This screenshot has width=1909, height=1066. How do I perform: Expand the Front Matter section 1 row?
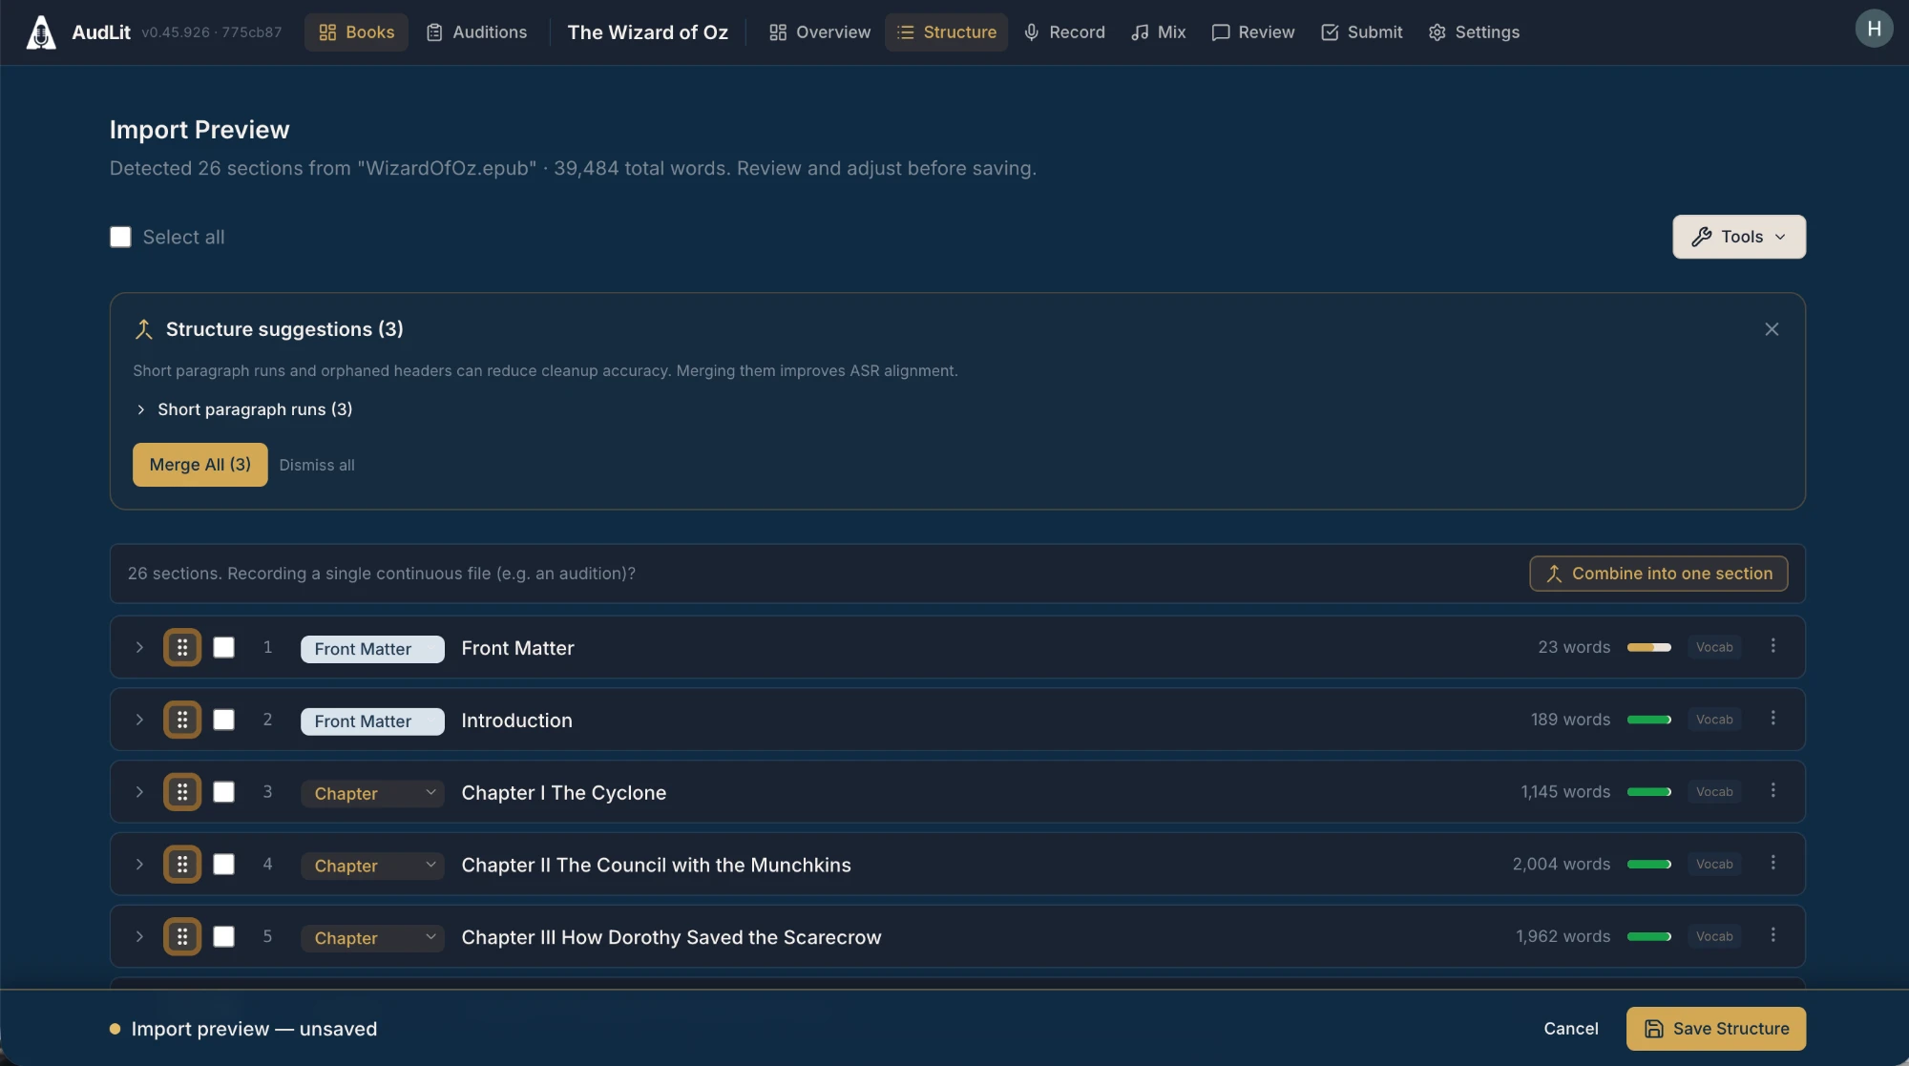pyautogui.click(x=139, y=647)
